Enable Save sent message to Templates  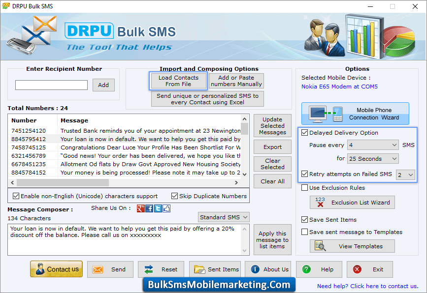(305, 232)
